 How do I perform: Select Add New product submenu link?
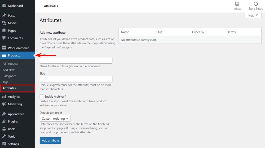(x=8, y=70)
